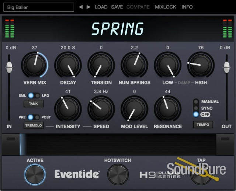Open the LOAD preset menu
Image resolution: width=236 pixels, height=191 pixels.
tap(101, 7)
